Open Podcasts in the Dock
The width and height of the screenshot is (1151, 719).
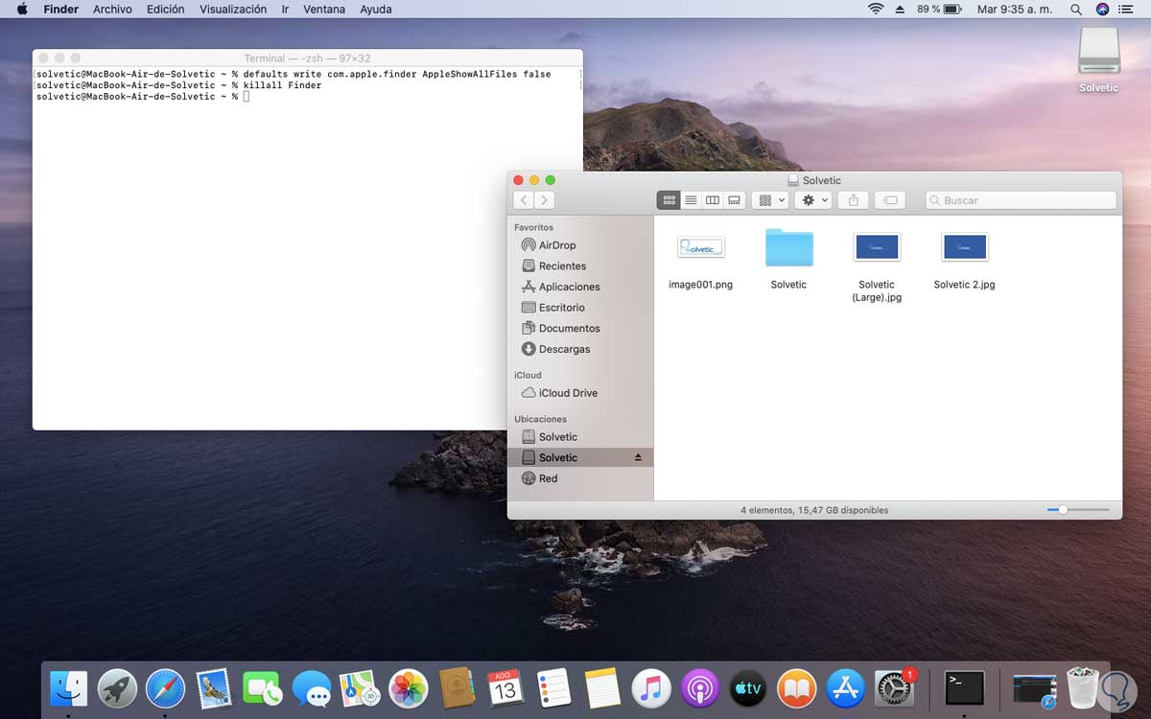tap(699, 687)
